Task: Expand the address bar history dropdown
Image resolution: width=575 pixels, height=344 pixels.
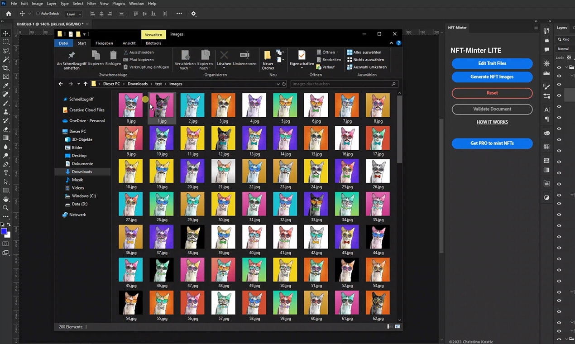Action: click(278, 84)
